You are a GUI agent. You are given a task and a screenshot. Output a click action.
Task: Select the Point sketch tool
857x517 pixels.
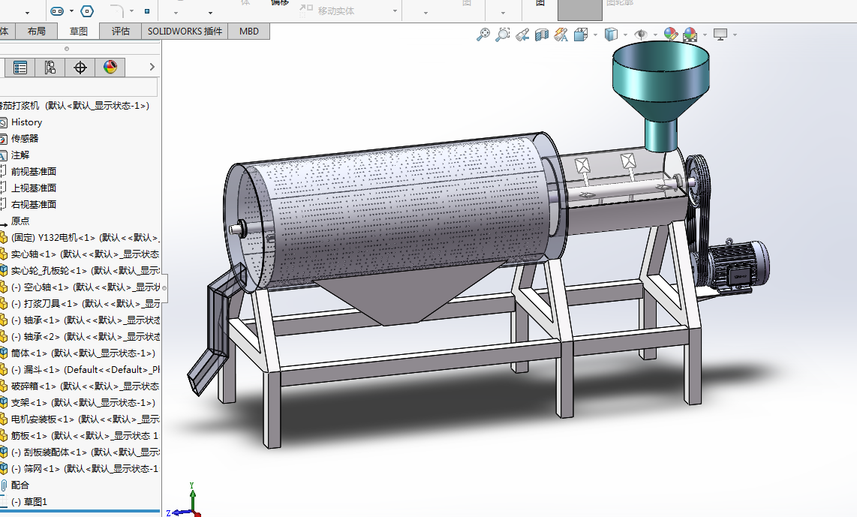146,11
